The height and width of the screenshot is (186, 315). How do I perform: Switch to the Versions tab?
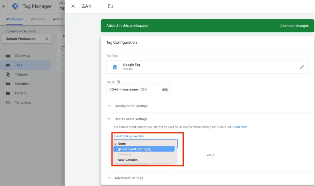point(37,19)
